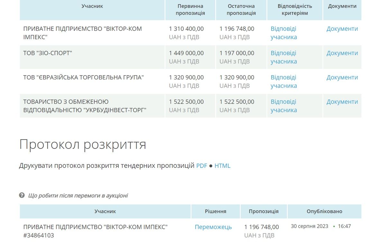Click the 'Первинна пропозиція' column header
This screenshot has height=245, width=386.
pyautogui.click(x=190, y=10)
